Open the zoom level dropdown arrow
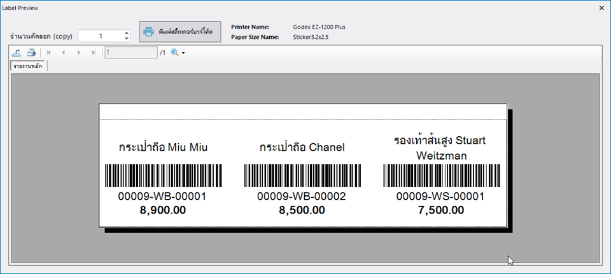This screenshot has height=274, width=611. click(183, 53)
